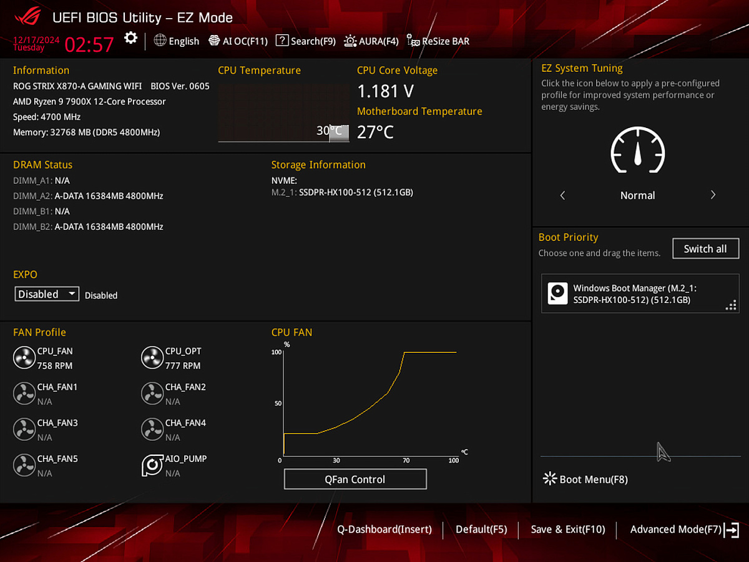Screen dimensions: 749x562
Task: Open ReSize BAR menu item
Action: [x=438, y=41]
